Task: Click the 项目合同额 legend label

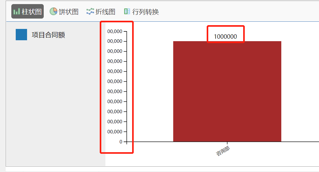Action: 48,35
